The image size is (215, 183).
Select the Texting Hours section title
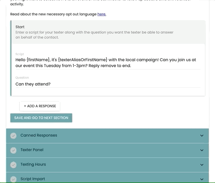(33, 164)
